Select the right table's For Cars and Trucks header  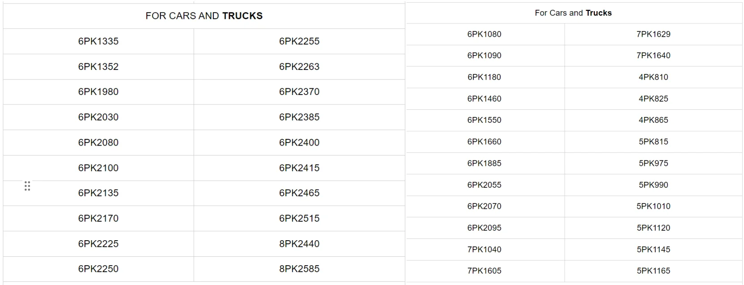[x=574, y=13]
